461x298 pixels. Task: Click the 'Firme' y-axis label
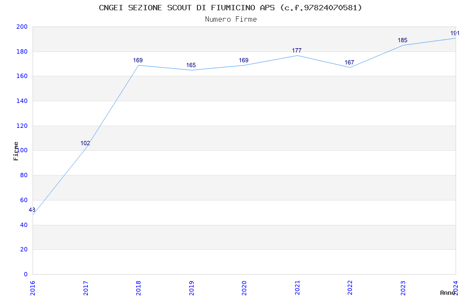[x=16, y=151]
